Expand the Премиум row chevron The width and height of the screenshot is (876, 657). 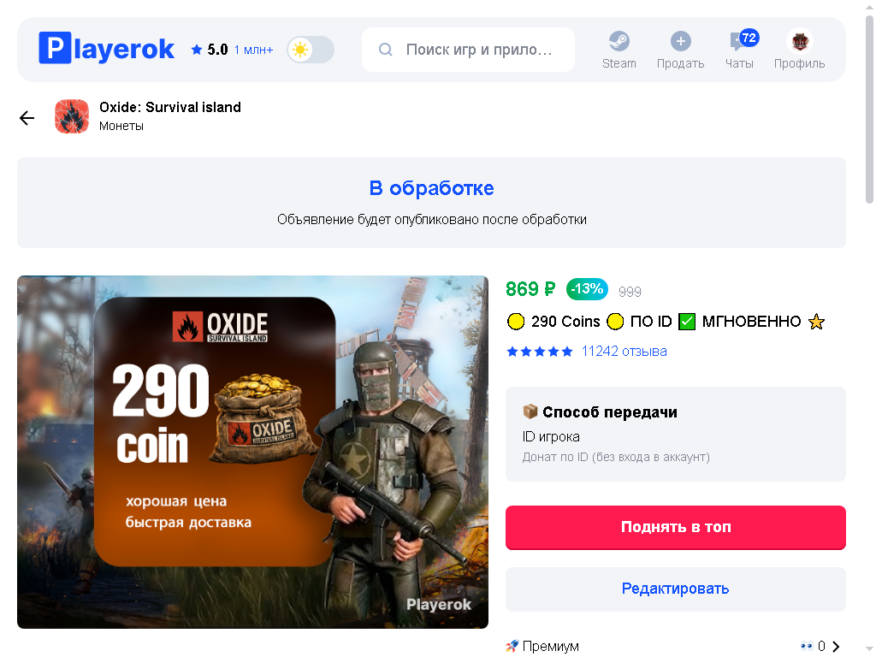tap(836, 647)
